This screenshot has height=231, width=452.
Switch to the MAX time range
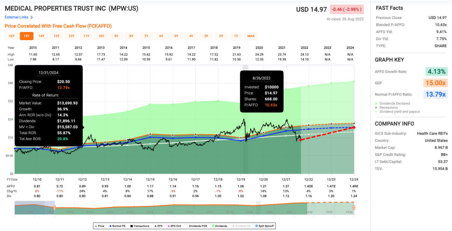tap(251, 36)
